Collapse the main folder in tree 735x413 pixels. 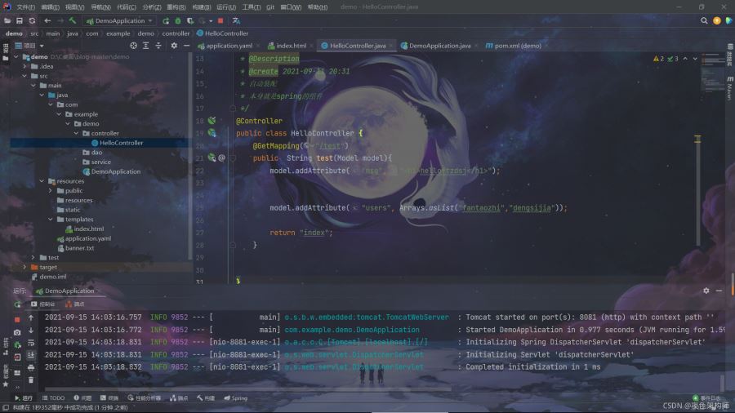[33, 85]
